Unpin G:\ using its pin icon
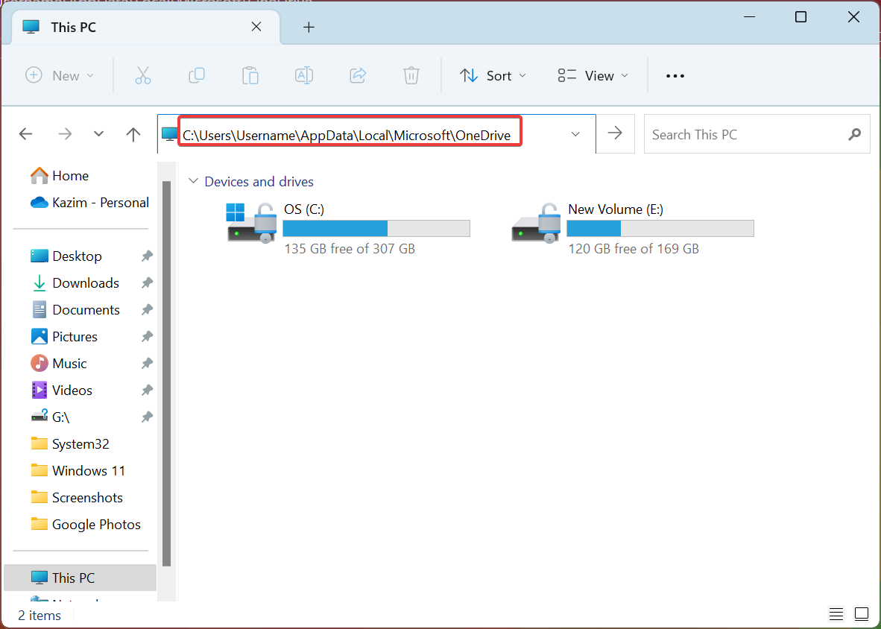Image resolution: width=881 pixels, height=629 pixels. coord(147,417)
